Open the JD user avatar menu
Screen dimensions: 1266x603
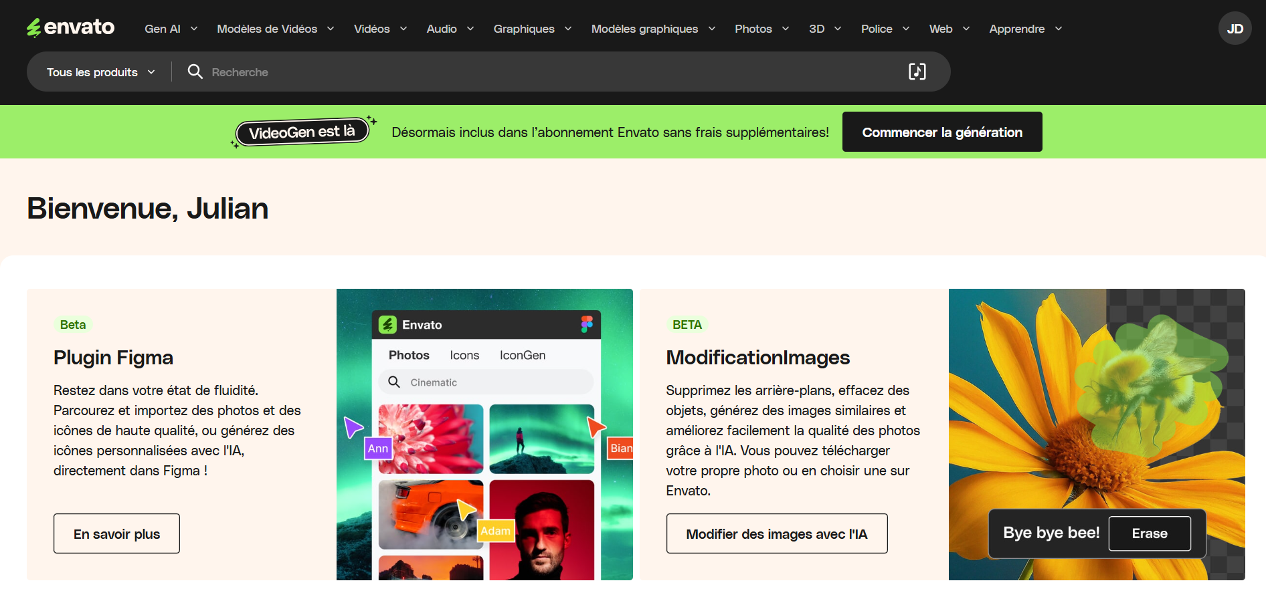(x=1235, y=29)
